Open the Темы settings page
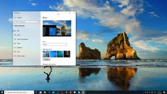167x94 pixels. tap(19, 43)
